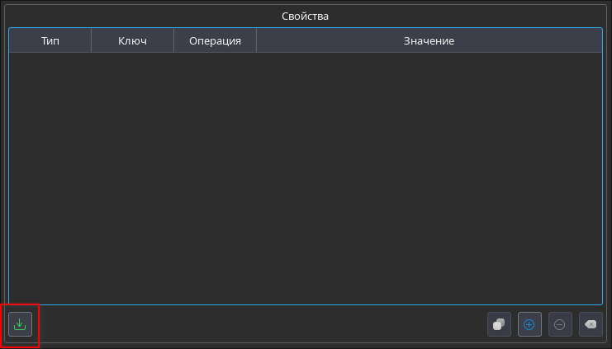Click the Ключ column header

tap(132, 40)
